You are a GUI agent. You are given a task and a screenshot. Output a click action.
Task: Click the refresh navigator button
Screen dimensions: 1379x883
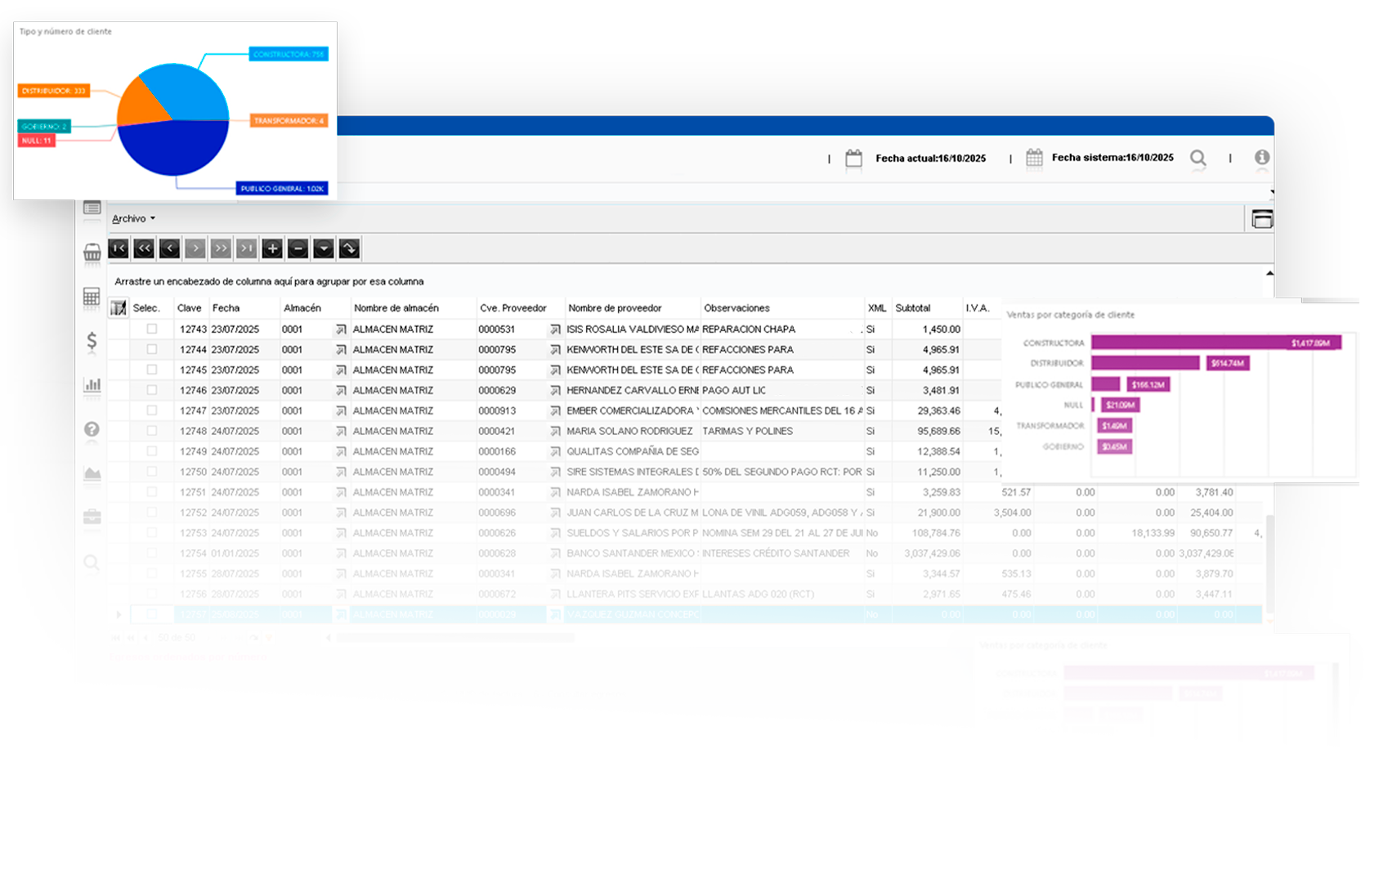pos(349,249)
